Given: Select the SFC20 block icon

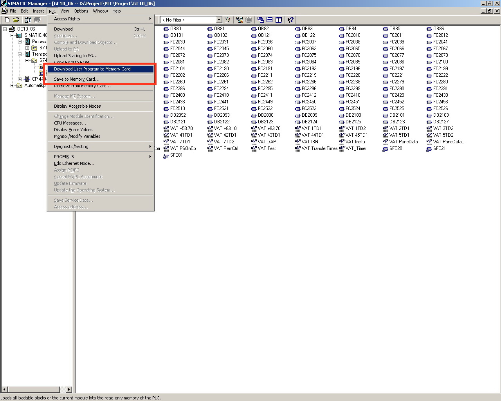Looking at the screenshot, I should click(x=386, y=148).
